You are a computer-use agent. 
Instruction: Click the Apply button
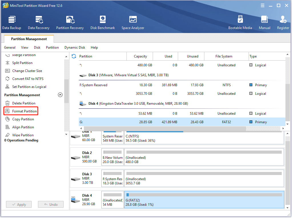19,204
